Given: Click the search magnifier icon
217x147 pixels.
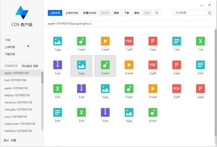Looking at the screenshot, I should (209, 13).
